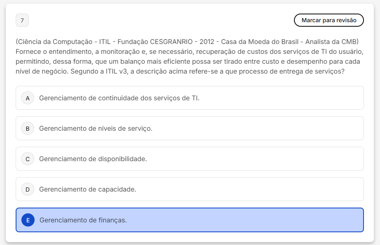Click the question number 7 badge
Screen dimensions: 380x245
click(22, 20)
